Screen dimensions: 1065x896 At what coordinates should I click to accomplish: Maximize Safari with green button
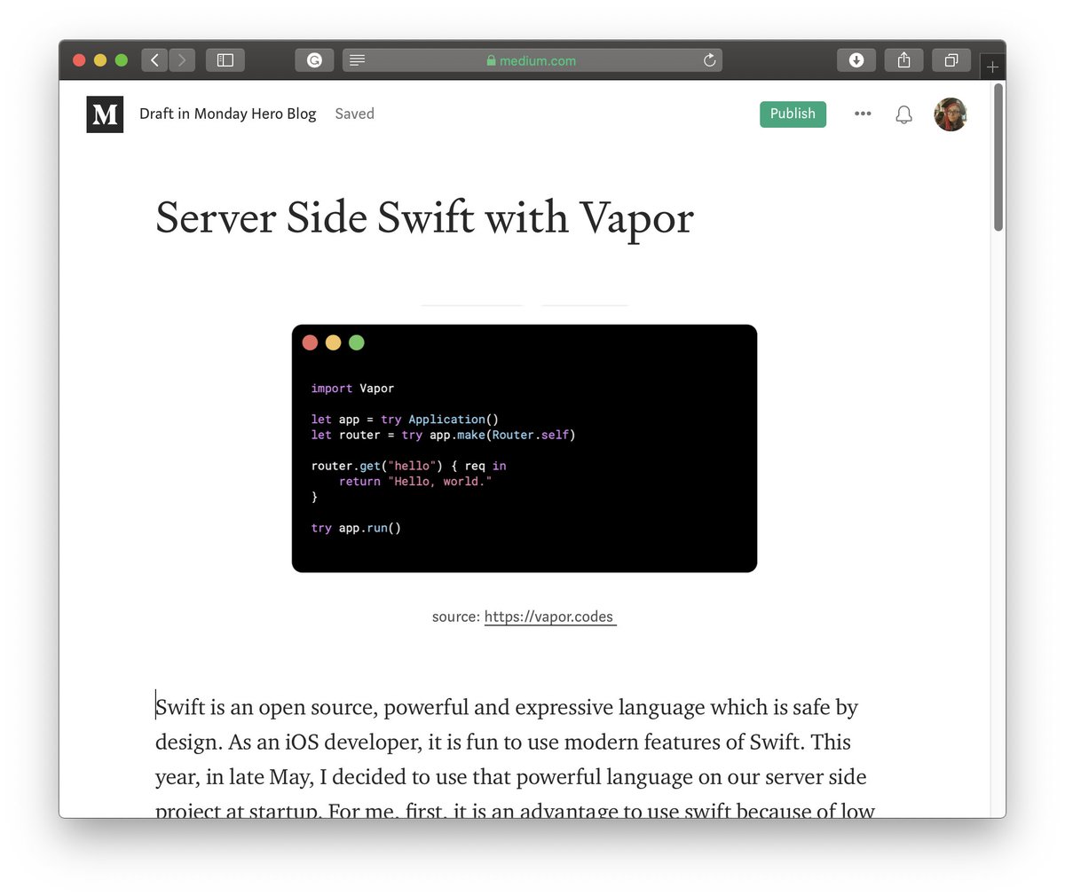coord(122,60)
